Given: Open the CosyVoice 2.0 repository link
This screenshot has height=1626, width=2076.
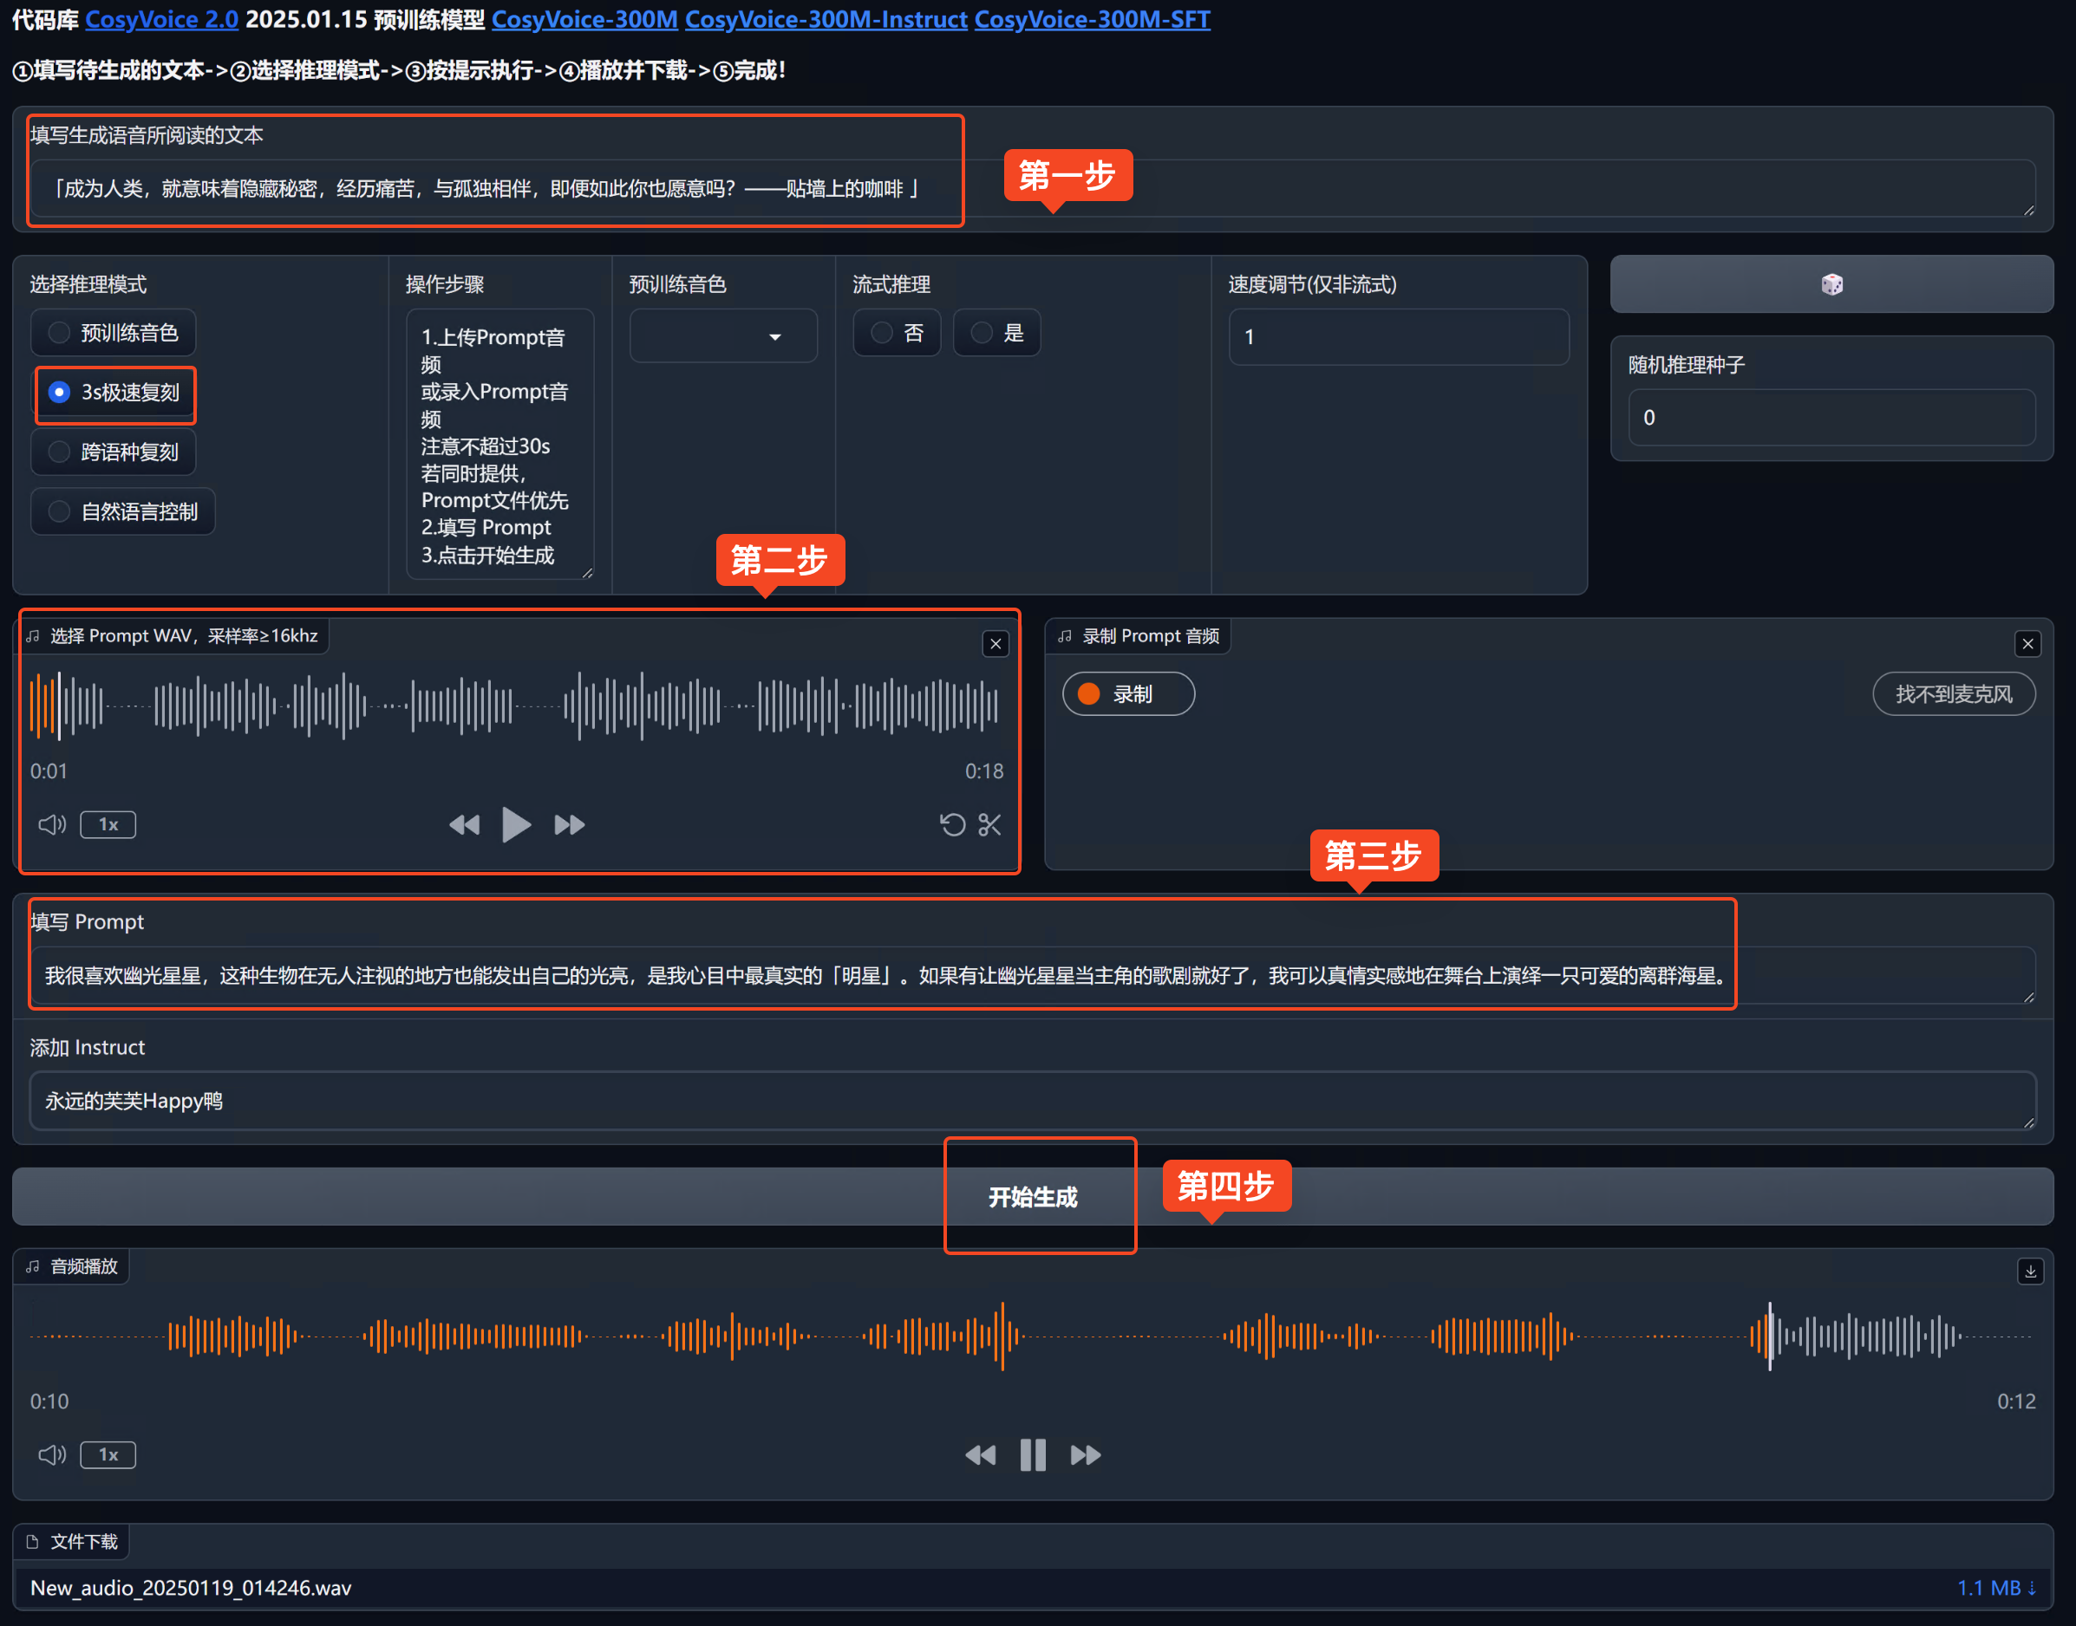Looking at the screenshot, I should 161,19.
